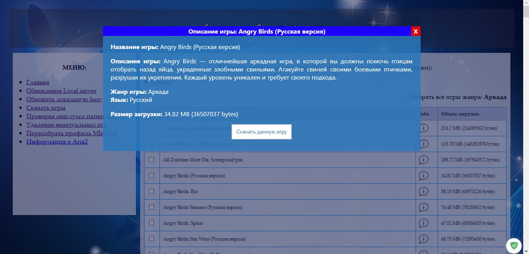
Task: Open 'Обновить локальную базу' menu link
Action: [x=64, y=99]
